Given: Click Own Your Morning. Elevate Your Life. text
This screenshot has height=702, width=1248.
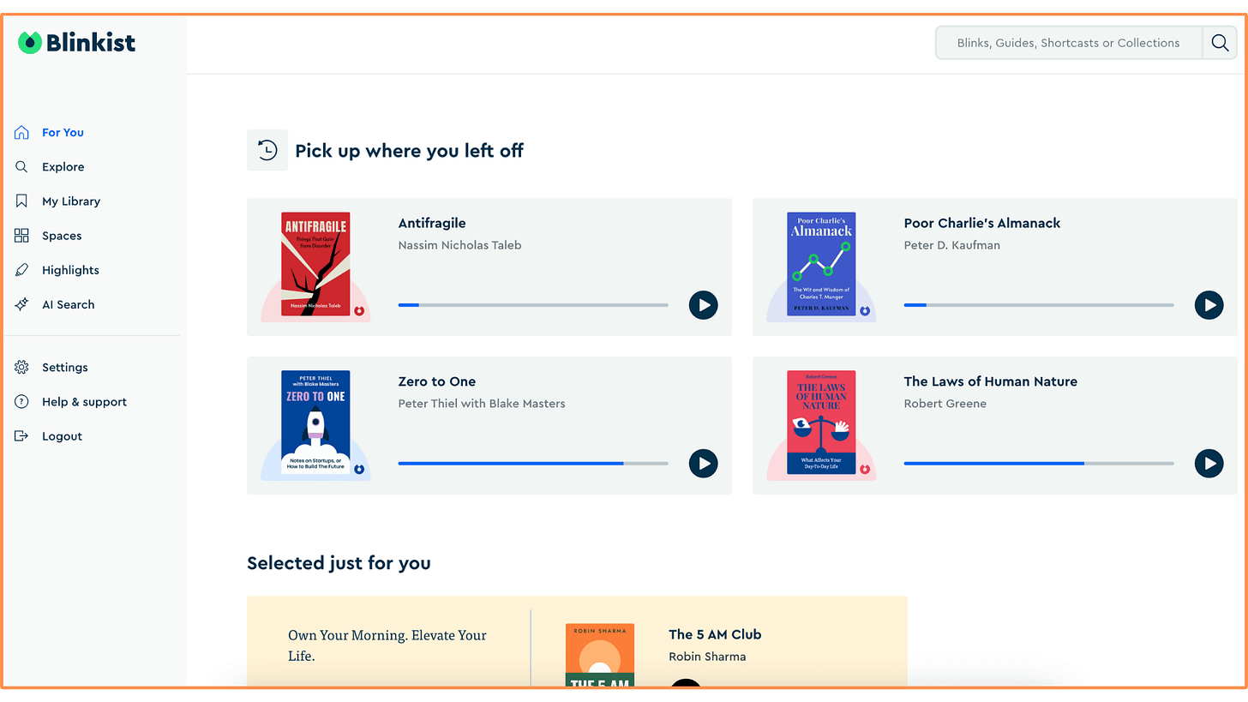Looking at the screenshot, I should point(387,645).
